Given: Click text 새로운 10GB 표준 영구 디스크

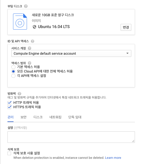Looking at the screenshot, I should pyautogui.click(x=53, y=15).
